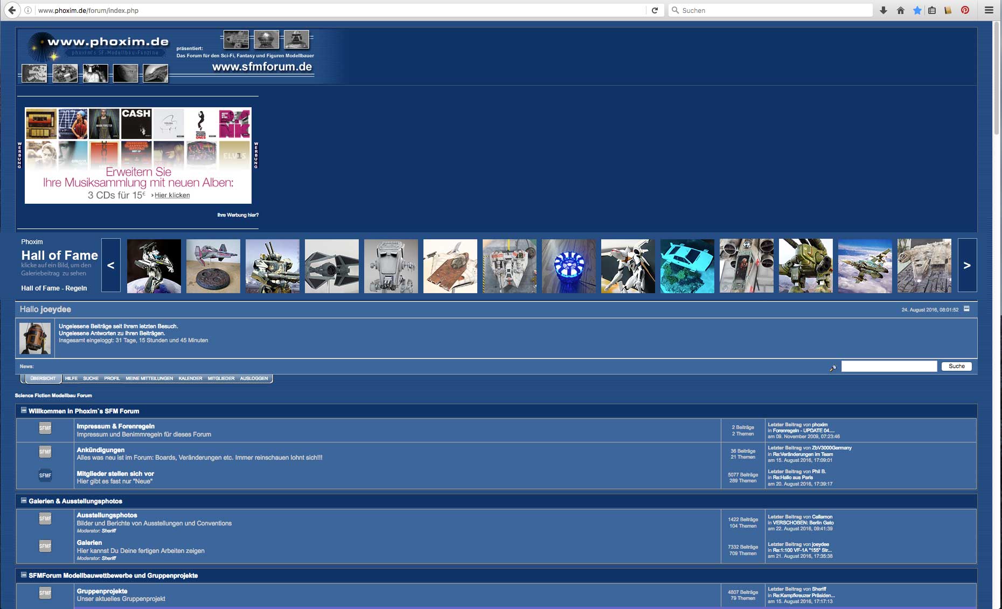Viewport: 1002px width, 609px height.
Task: Open the KALENDER menu tab
Action: pyautogui.click(x=190, y=378)
